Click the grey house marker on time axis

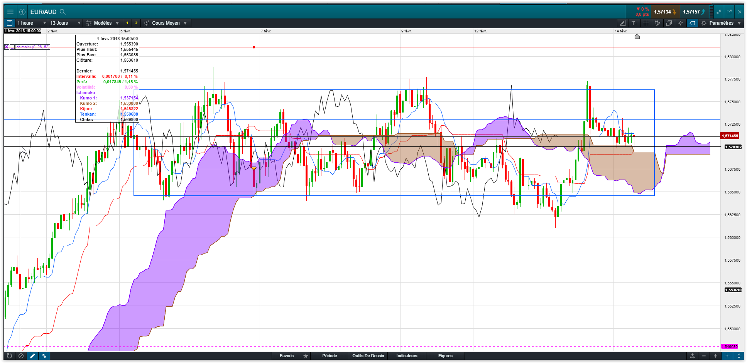637,36
